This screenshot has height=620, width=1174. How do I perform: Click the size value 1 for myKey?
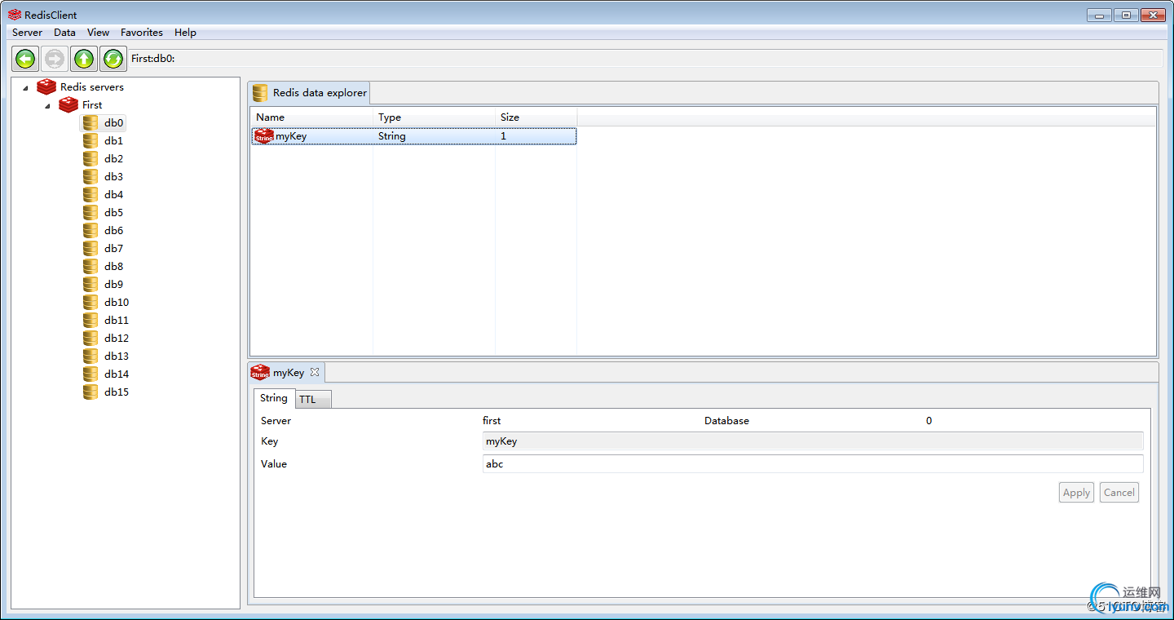pos(503,136)
